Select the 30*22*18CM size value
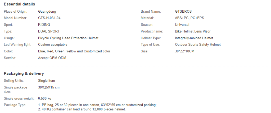The height and width of the screenshot is (113, 271). [184, 51]
